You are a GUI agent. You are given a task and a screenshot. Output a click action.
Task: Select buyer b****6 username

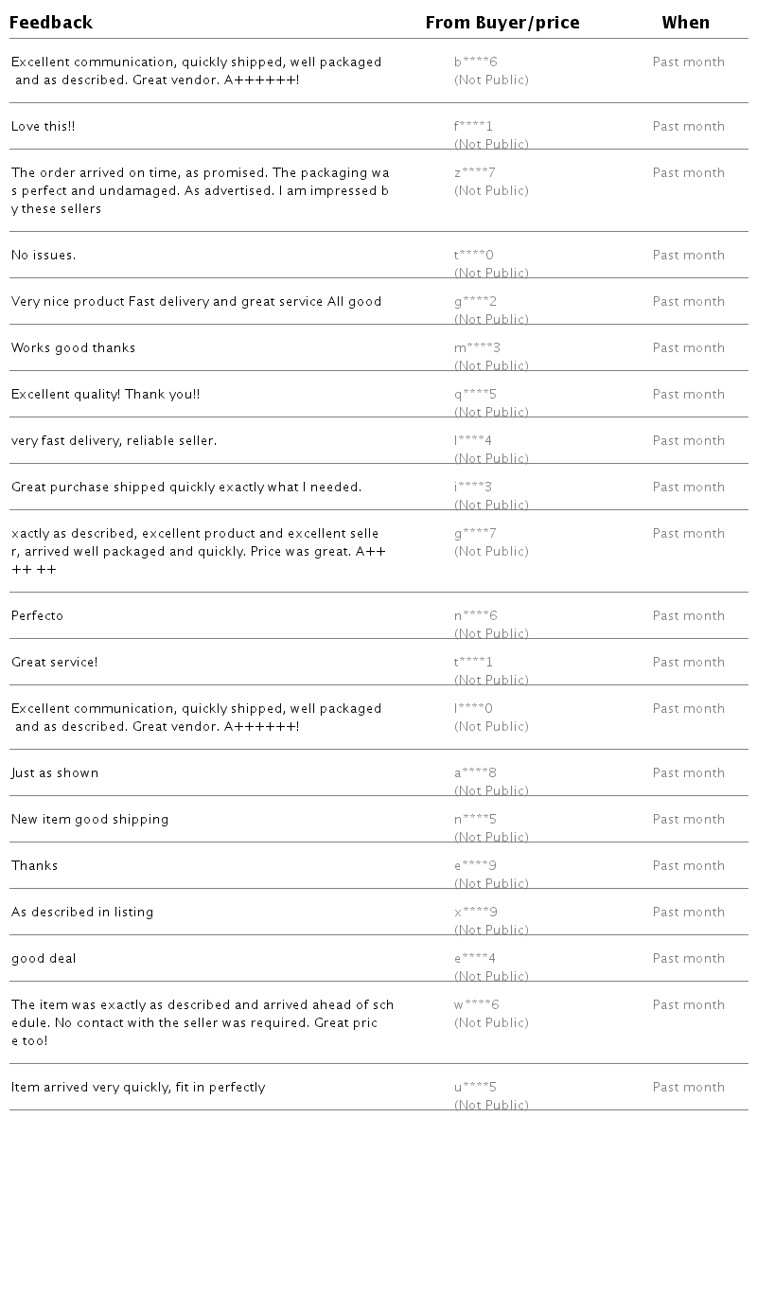click(475, 62)
